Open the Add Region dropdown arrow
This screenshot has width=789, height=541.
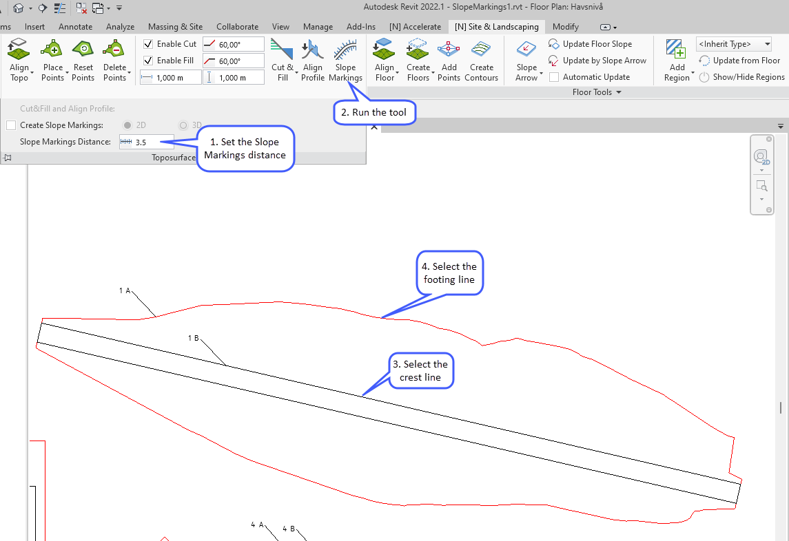(x=693, y=73)
